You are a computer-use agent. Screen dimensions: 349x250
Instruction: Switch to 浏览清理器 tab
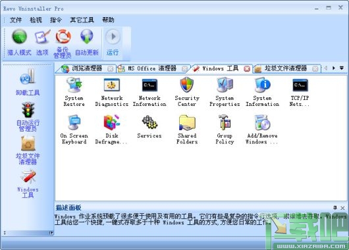(x=86, y=68)
